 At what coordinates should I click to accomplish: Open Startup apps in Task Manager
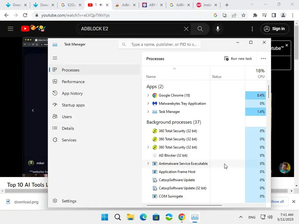pyautogui.click(x=95, y=105)
